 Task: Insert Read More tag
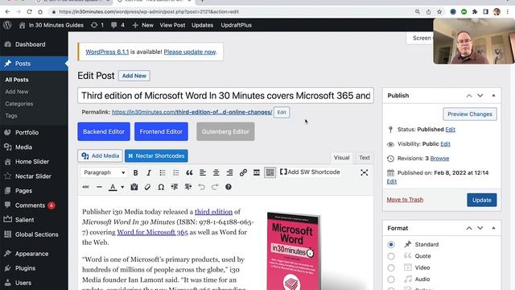[257, 172]
